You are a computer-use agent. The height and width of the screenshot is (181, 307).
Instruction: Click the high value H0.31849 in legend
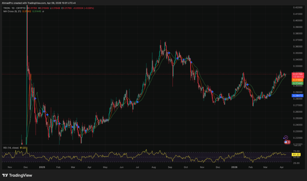pos(43,8)
